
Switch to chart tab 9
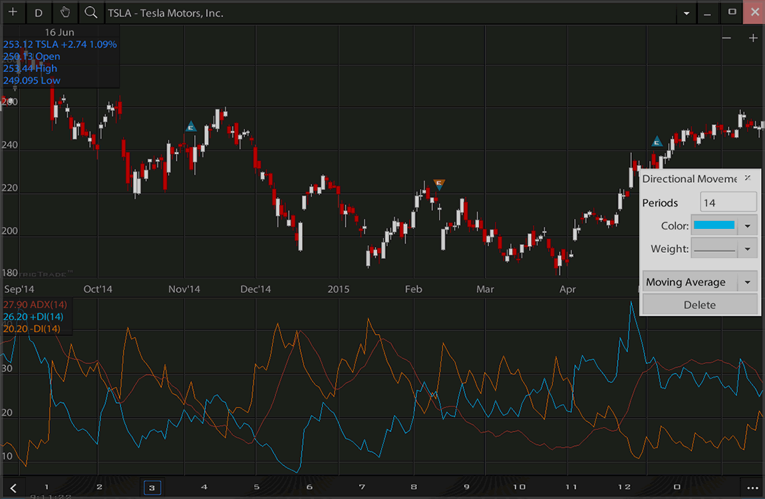[x=466, y=487]
